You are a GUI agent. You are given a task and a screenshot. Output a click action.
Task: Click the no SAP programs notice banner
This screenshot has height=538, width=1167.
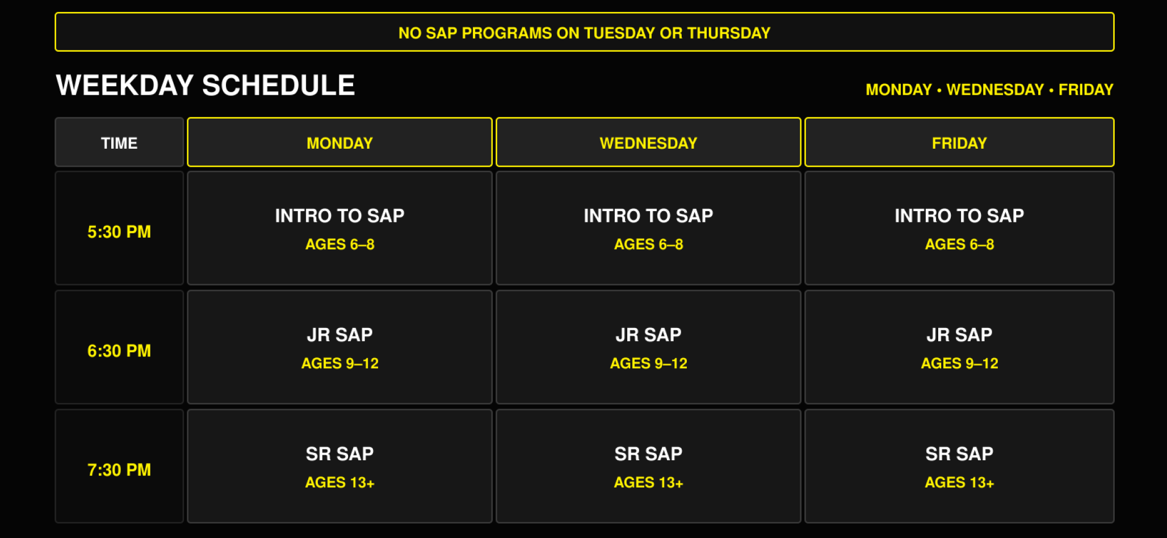pyautogui.click(x=585, y=32)
